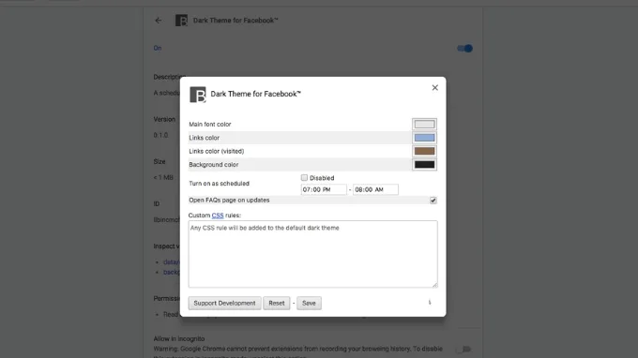
Task: Click the Support Development button
Action: (x=224, y=303)
